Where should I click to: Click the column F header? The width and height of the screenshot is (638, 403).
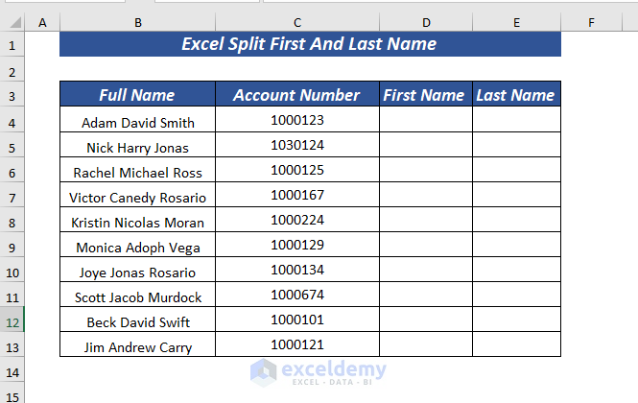pos(592,21)
